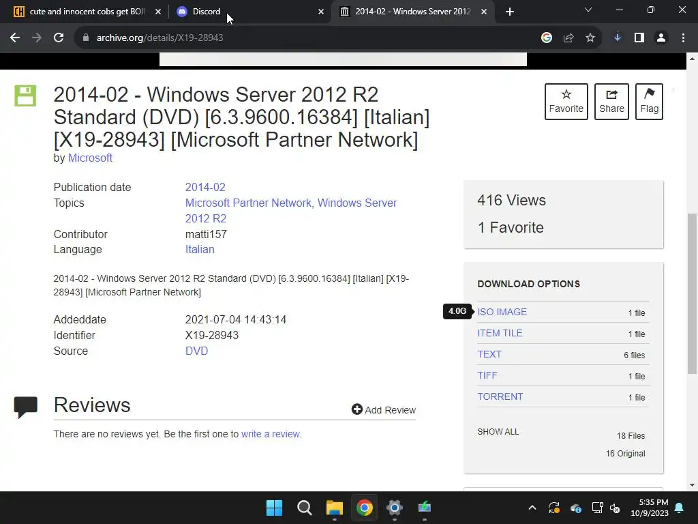Image resolution: width=698 pixels, height=524 pixels.
Task: Click the green floppy disk software icon
Action: point(25,96)
